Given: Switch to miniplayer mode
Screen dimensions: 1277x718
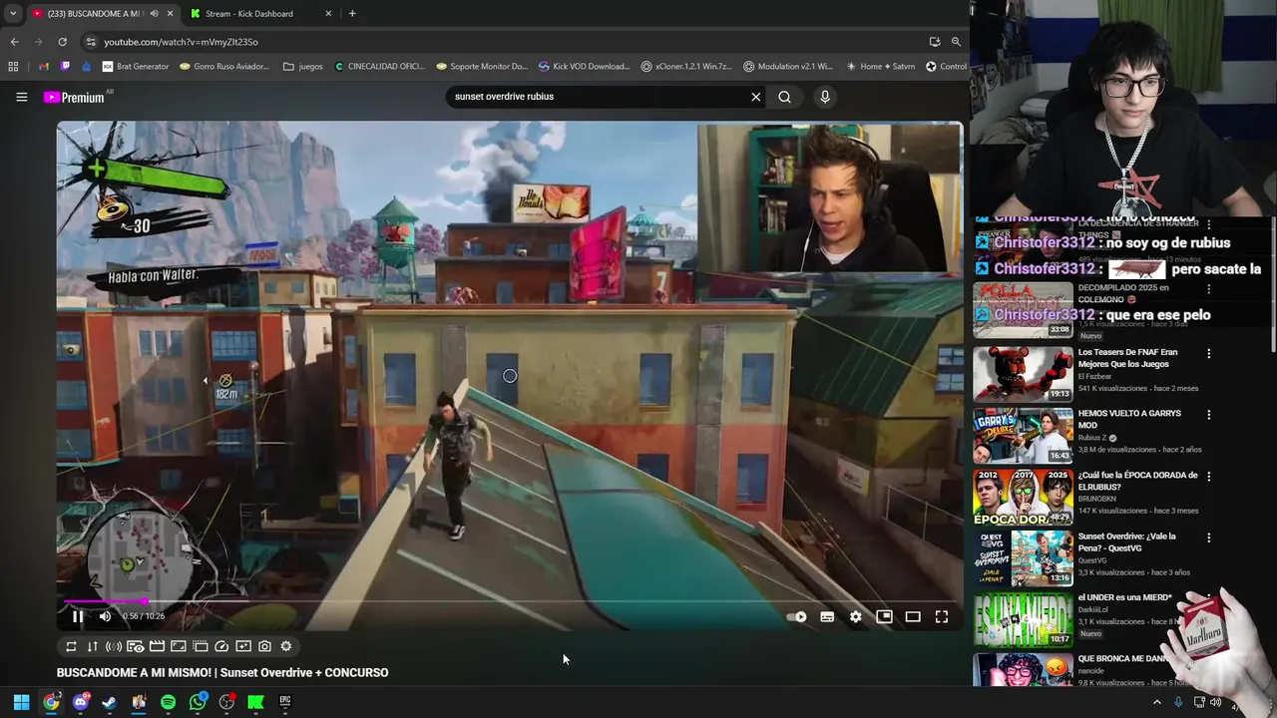Looking at the screenshot, I should (884, 617).
